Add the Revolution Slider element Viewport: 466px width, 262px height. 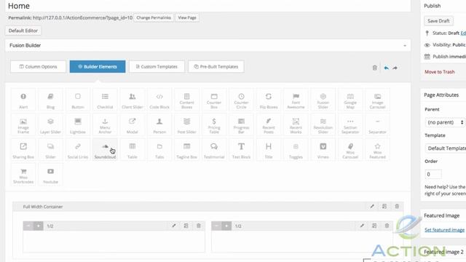pos(323,125)
